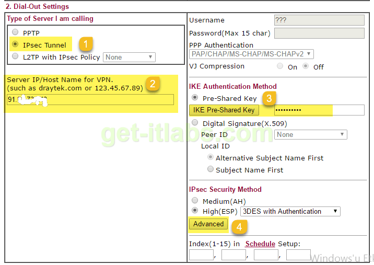Click the Username text field
Viewport: 374px width, 265px height.
(x=319, y=20)
